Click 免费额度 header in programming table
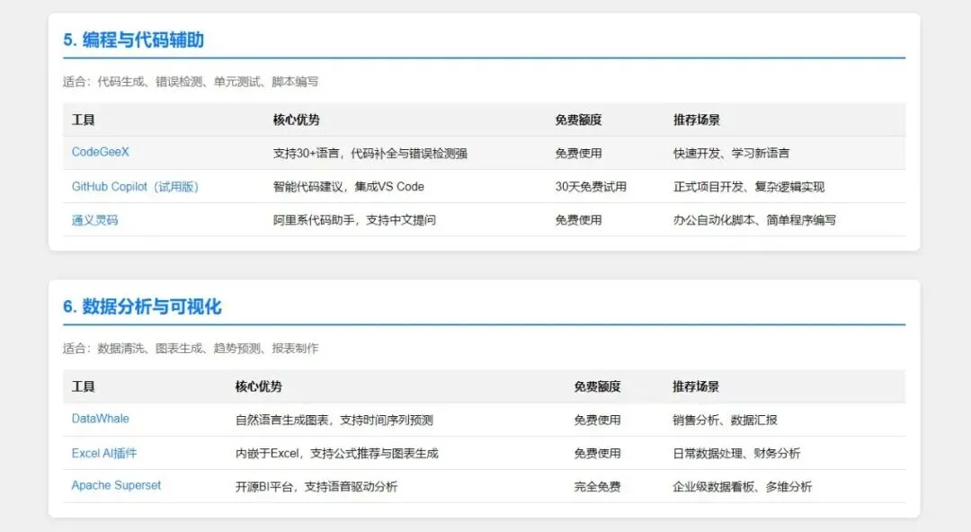Image resolution: width=971 pixels, height=532 pixels. [578, 120]
